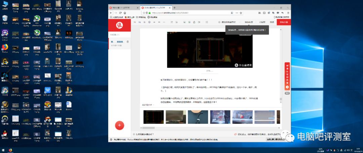Go to the Firefox home page
Viewport: 363px width, 153px height.
coord(125,13)
